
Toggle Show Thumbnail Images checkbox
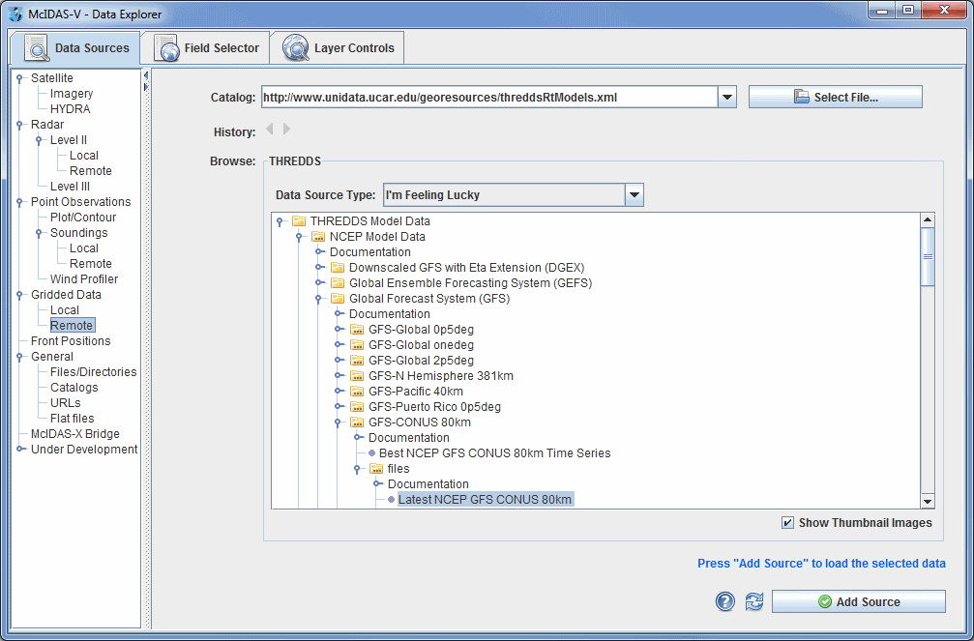[x=788, y=523]
